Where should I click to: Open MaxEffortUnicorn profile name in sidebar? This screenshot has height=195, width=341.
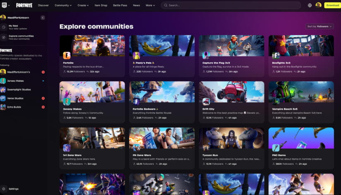point(18,18)
